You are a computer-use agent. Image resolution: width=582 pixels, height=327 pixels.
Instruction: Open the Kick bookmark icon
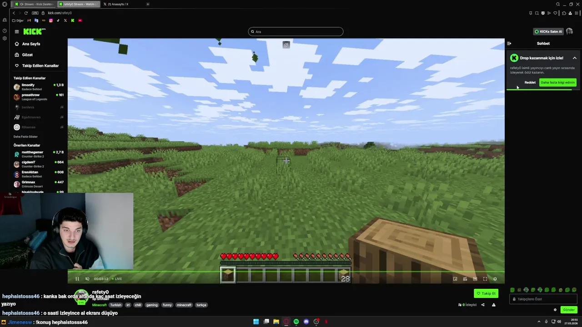pos(72,20)
